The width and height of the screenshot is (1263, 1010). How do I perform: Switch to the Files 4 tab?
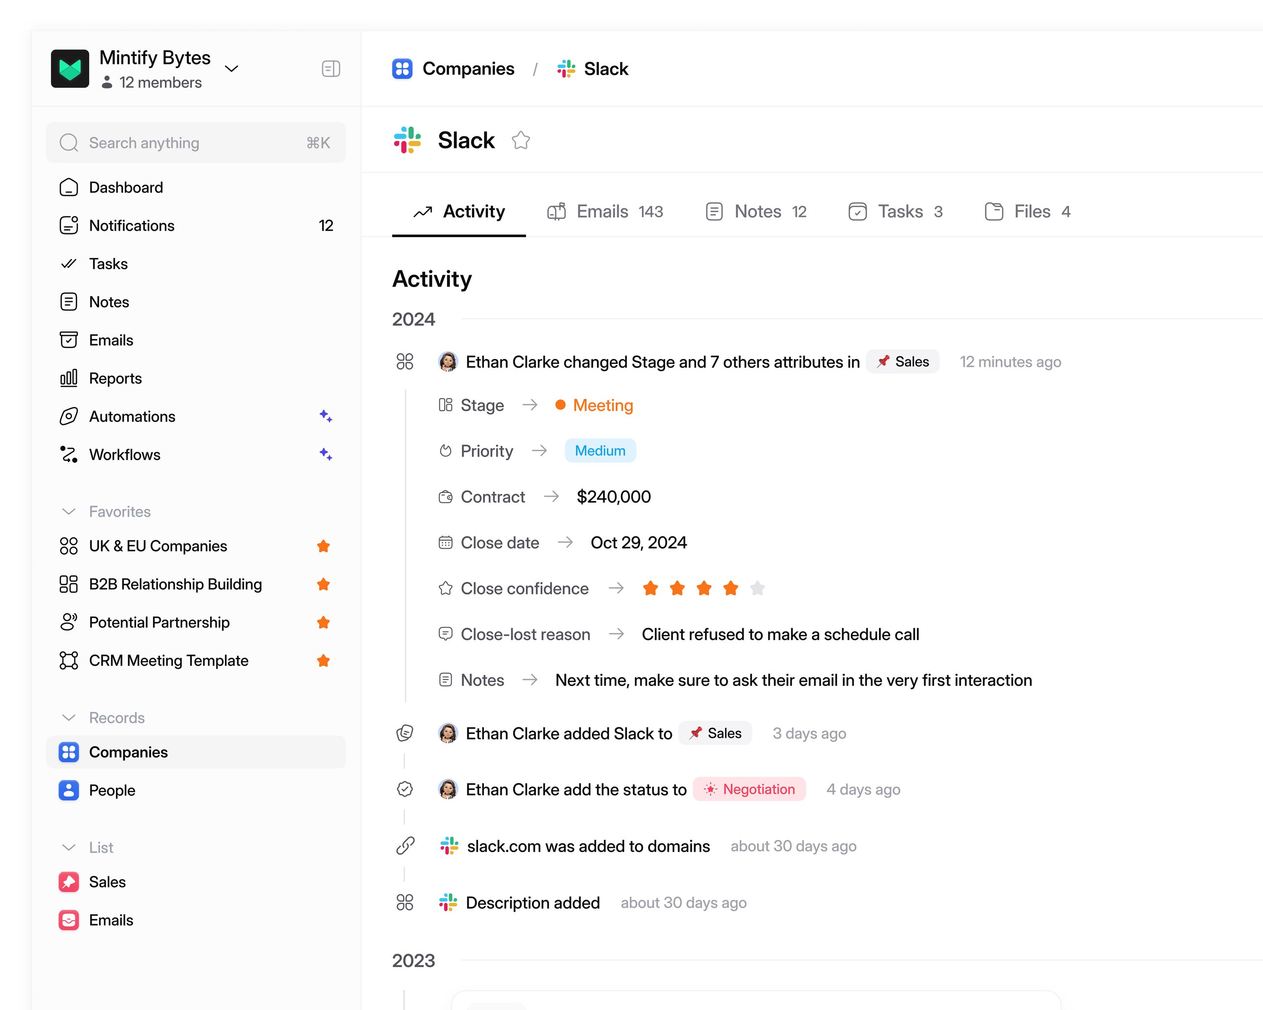coord(1028,212)
